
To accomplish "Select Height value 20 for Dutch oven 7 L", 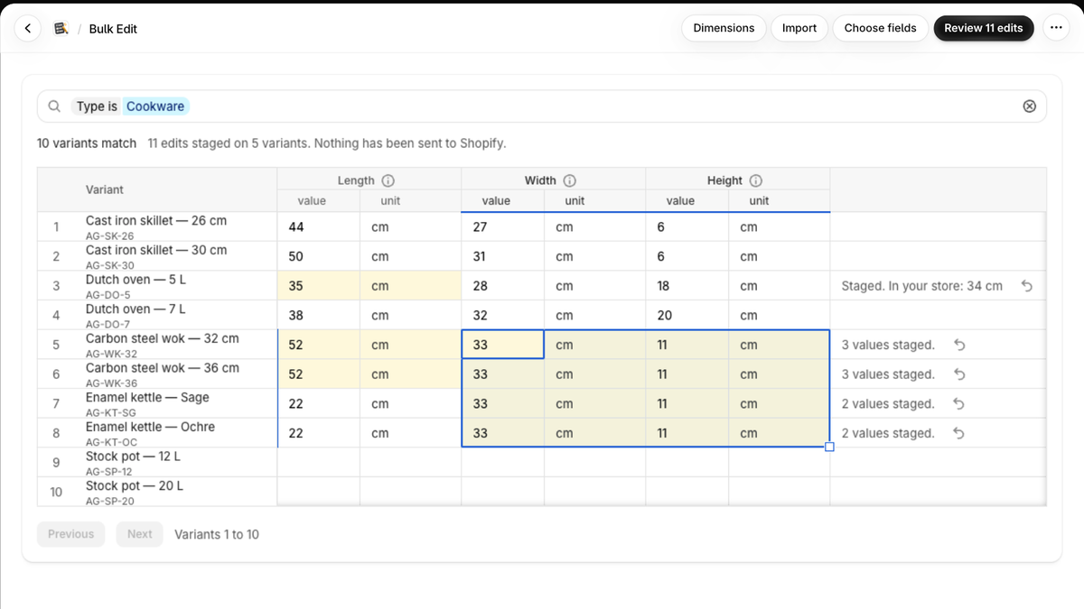I will 687,316.
